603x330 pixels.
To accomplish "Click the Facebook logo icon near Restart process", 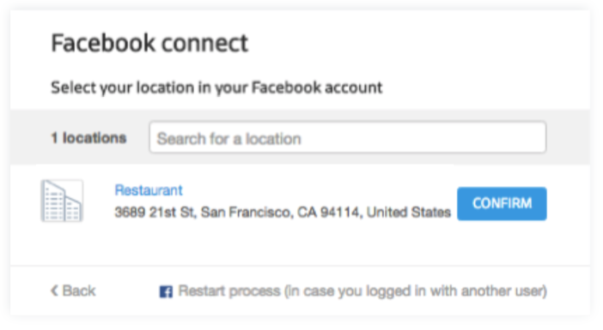I will (166, 291).
